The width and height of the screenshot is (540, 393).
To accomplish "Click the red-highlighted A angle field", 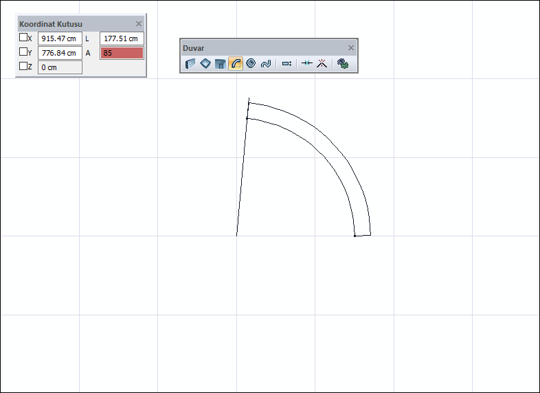I will coord(122,53).
